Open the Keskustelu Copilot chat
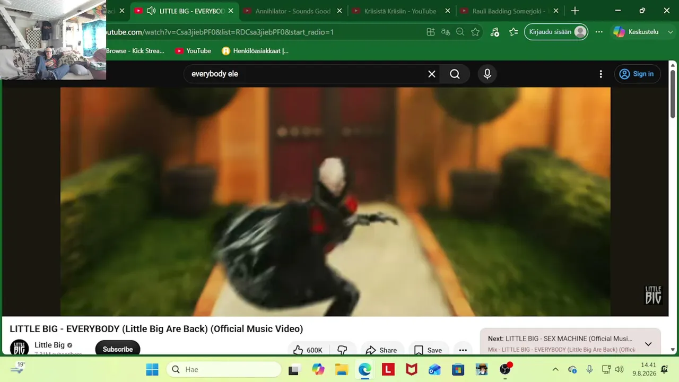The height and width of the screenshot is (382, 679). pyautogui.click(x=636, y=32)
